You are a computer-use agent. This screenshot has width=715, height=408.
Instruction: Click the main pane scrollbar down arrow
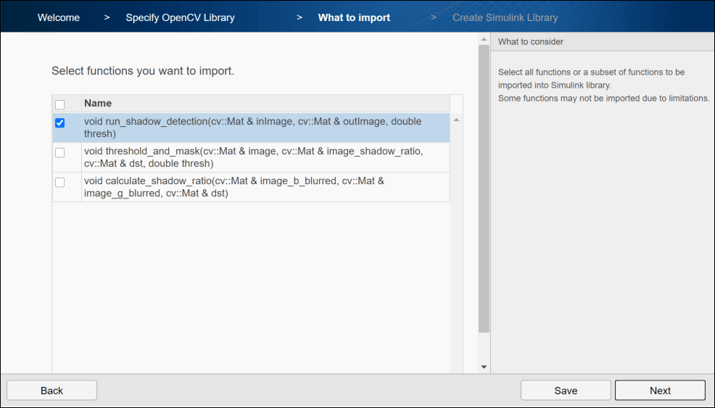click(x=484, y=367)
